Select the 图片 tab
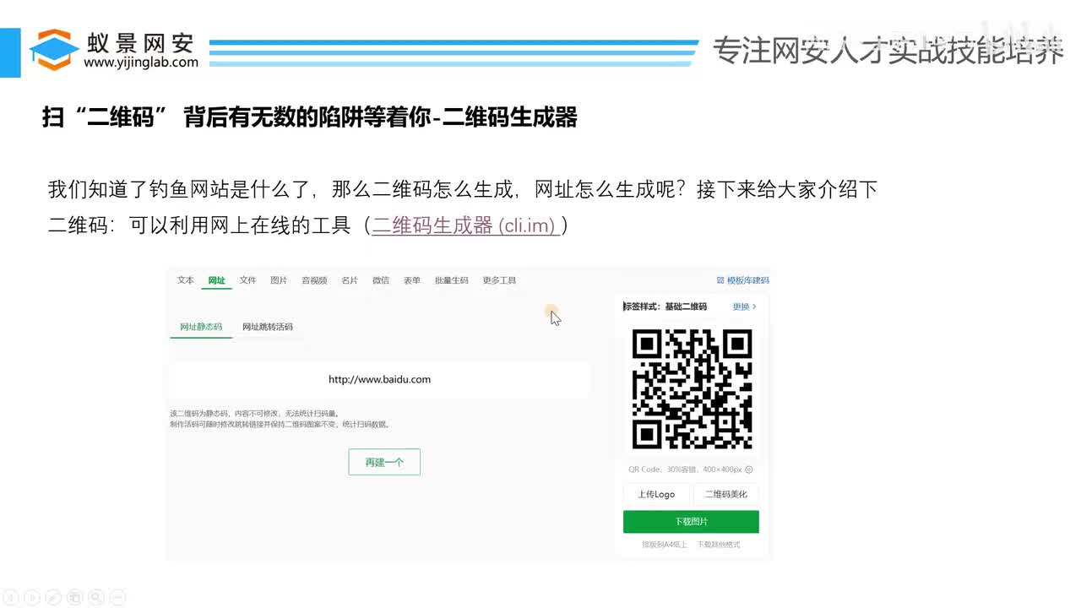The image size is (1081, 608). 279,280
